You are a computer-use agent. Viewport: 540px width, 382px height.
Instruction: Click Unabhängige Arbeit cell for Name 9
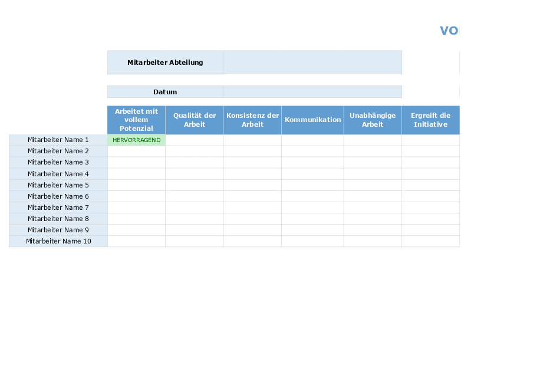tap(373, 230)
